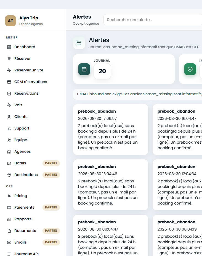The height and width of the screenshot is (256, 202).
Task: Click the JOURNAL card label
Action: [102, 61]
